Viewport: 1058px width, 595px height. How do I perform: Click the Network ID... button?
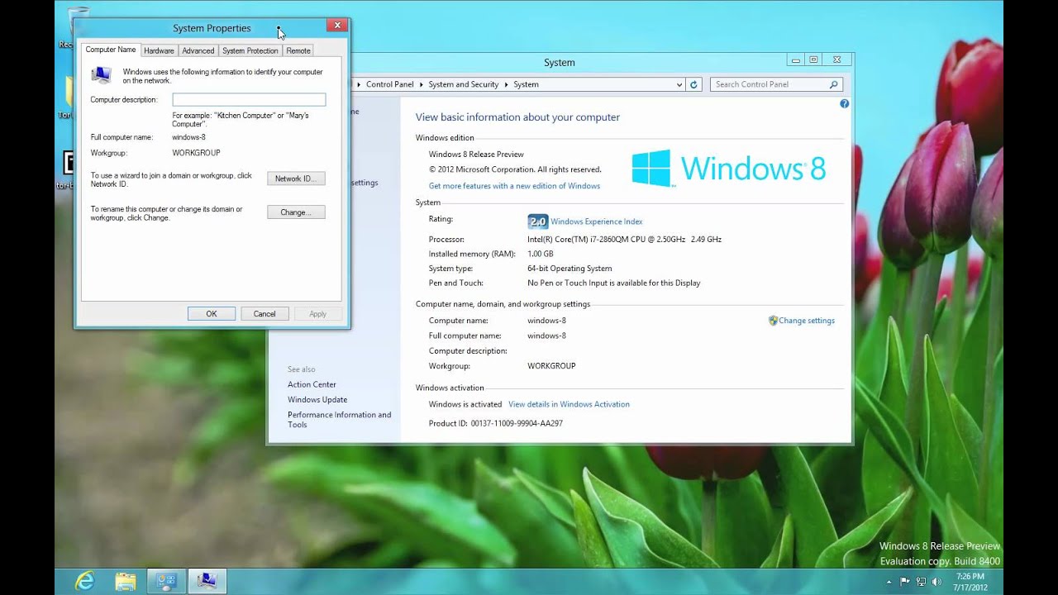pyautogui.click(x=296, y=178)
